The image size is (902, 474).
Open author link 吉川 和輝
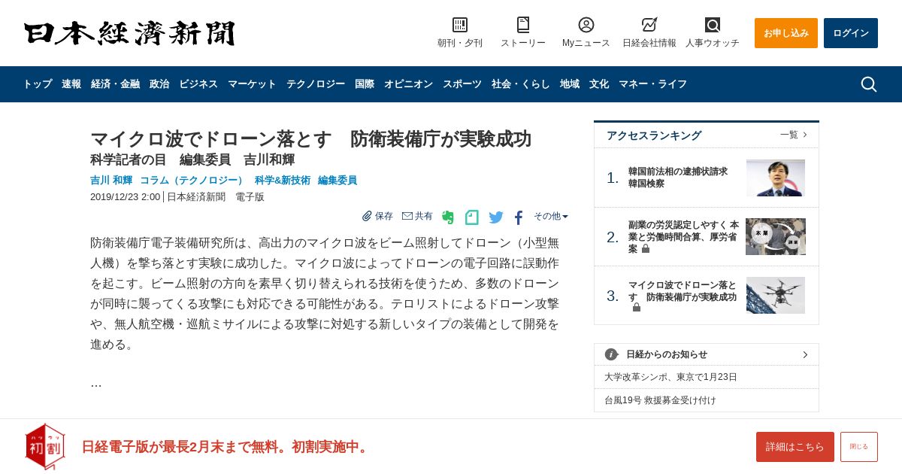click(x=111, y=181)
